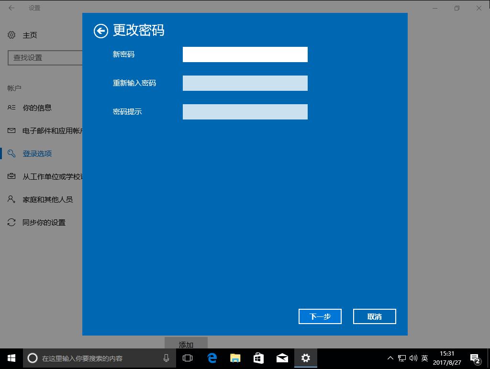Click the 取消 button

point(374,316)
